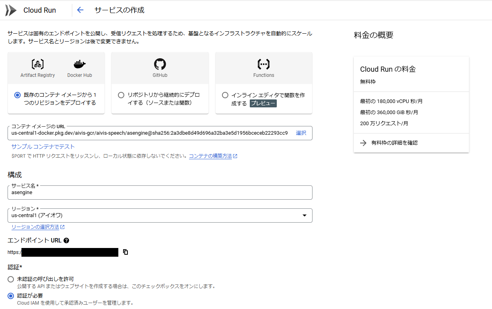Click external-link icon after コンテナの構築方法
492x309 pixels.
235,156
